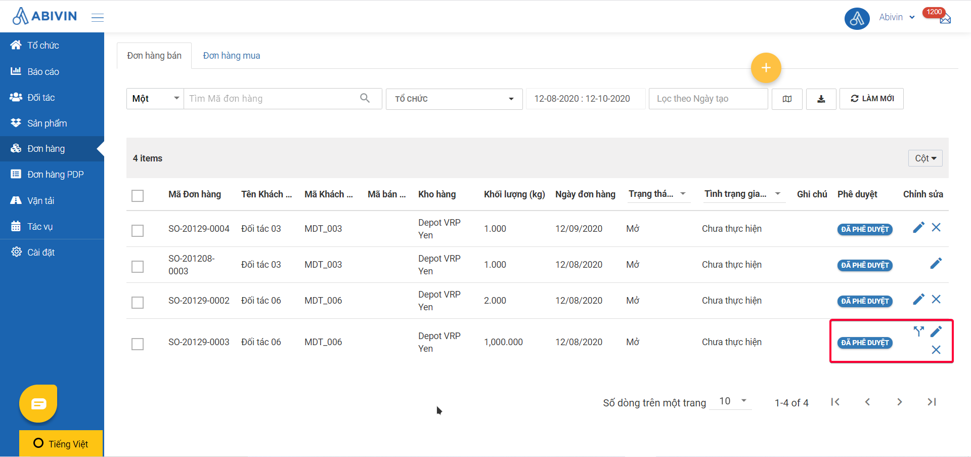Download orders with the download icon
Image resolution: width=971 pixels, height=457 pixels.
click(821, 99)
